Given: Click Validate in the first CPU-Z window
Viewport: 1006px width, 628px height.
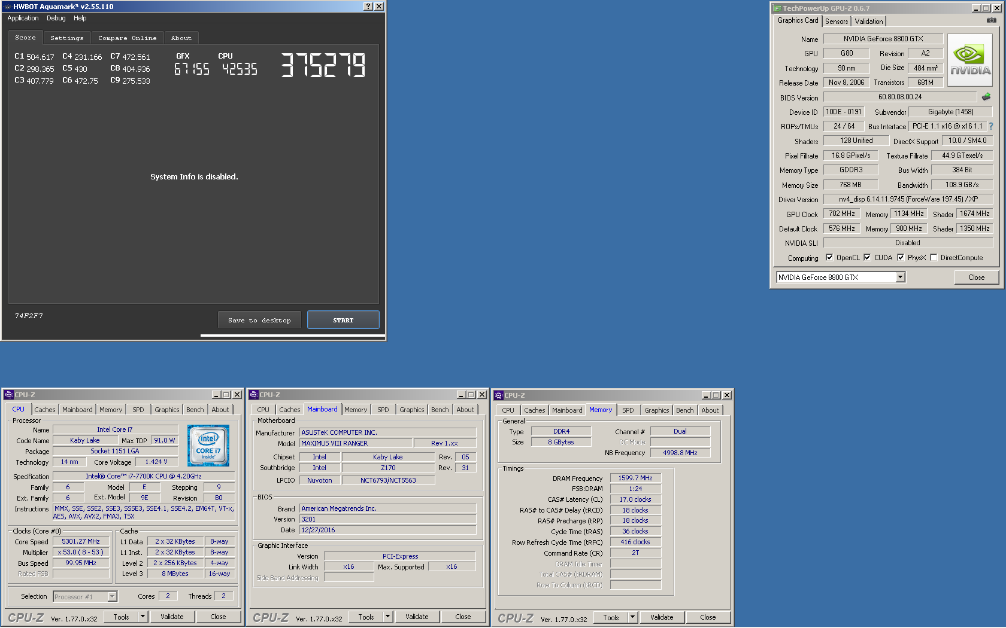Looking at the screenshot, I should click(172, 617).
